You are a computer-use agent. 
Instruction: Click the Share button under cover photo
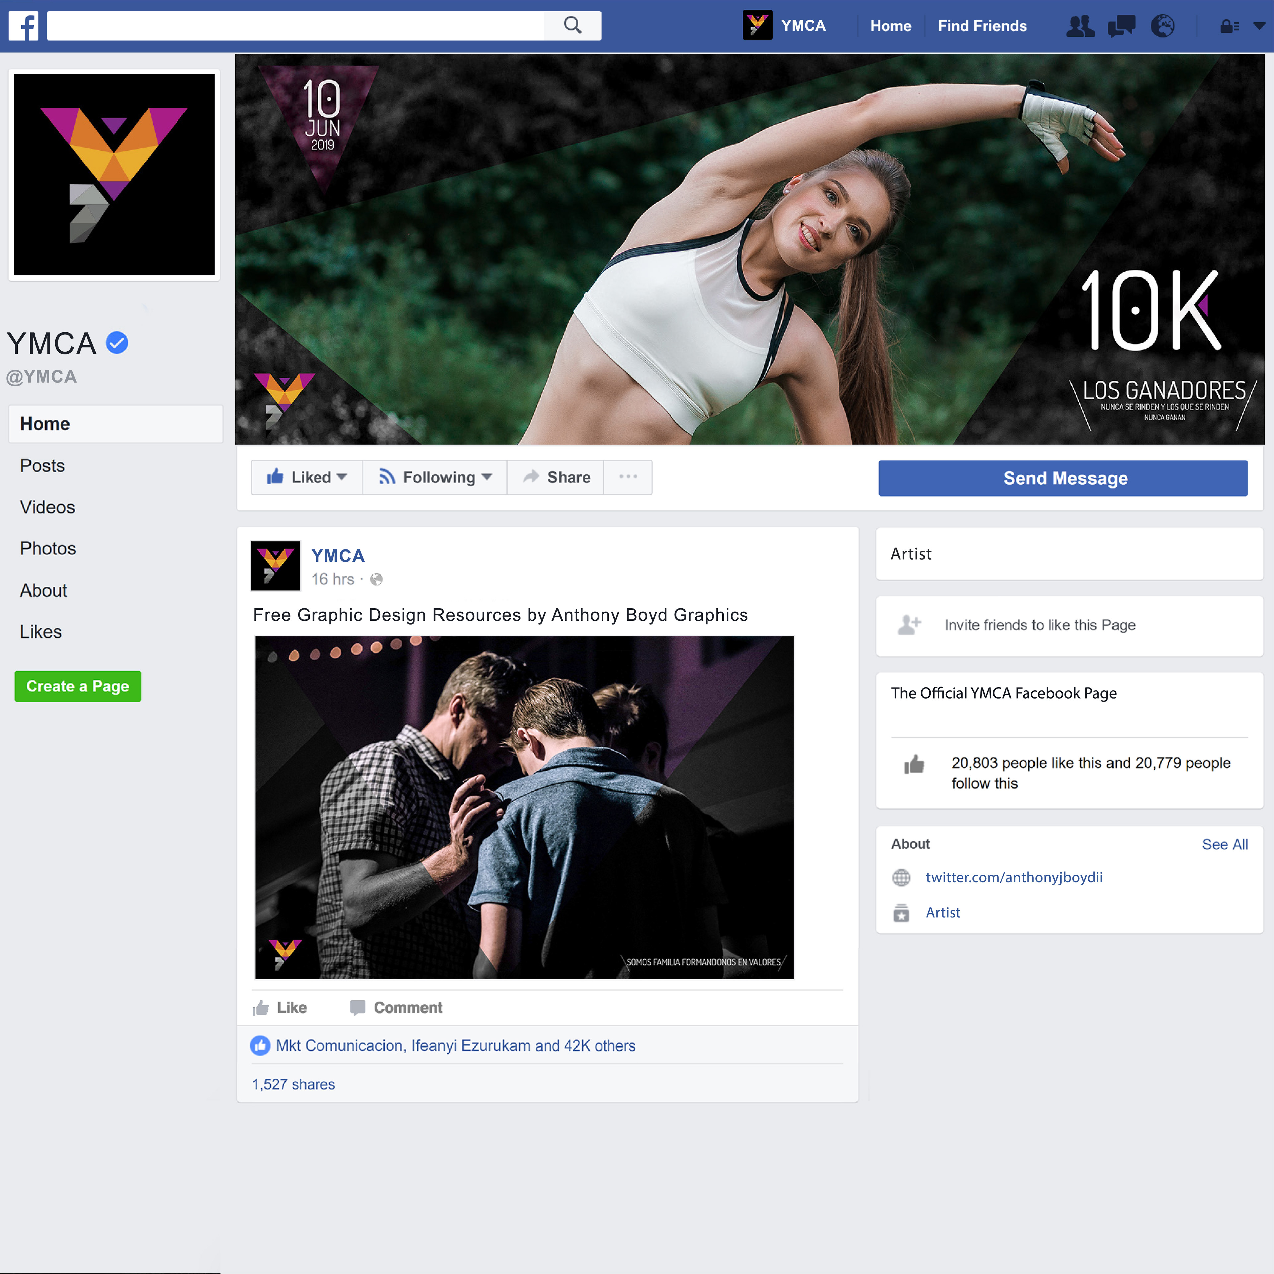click(555, 477)
